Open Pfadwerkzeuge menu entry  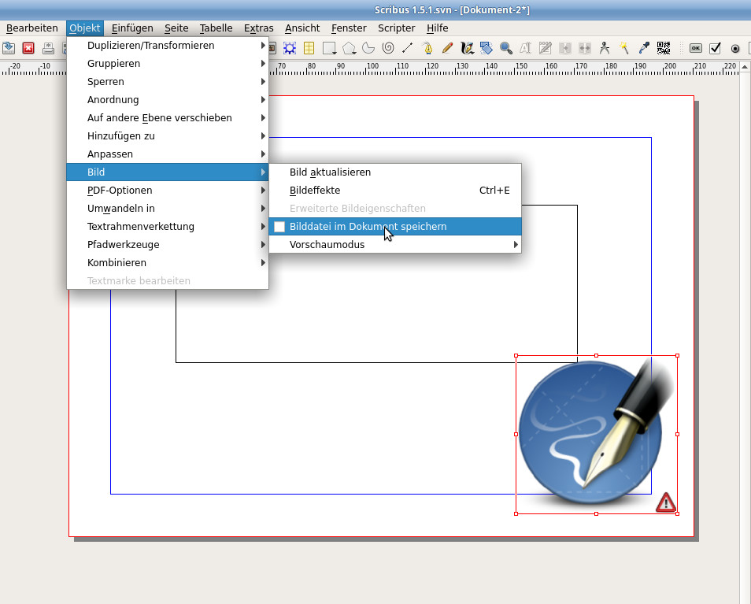168,245
